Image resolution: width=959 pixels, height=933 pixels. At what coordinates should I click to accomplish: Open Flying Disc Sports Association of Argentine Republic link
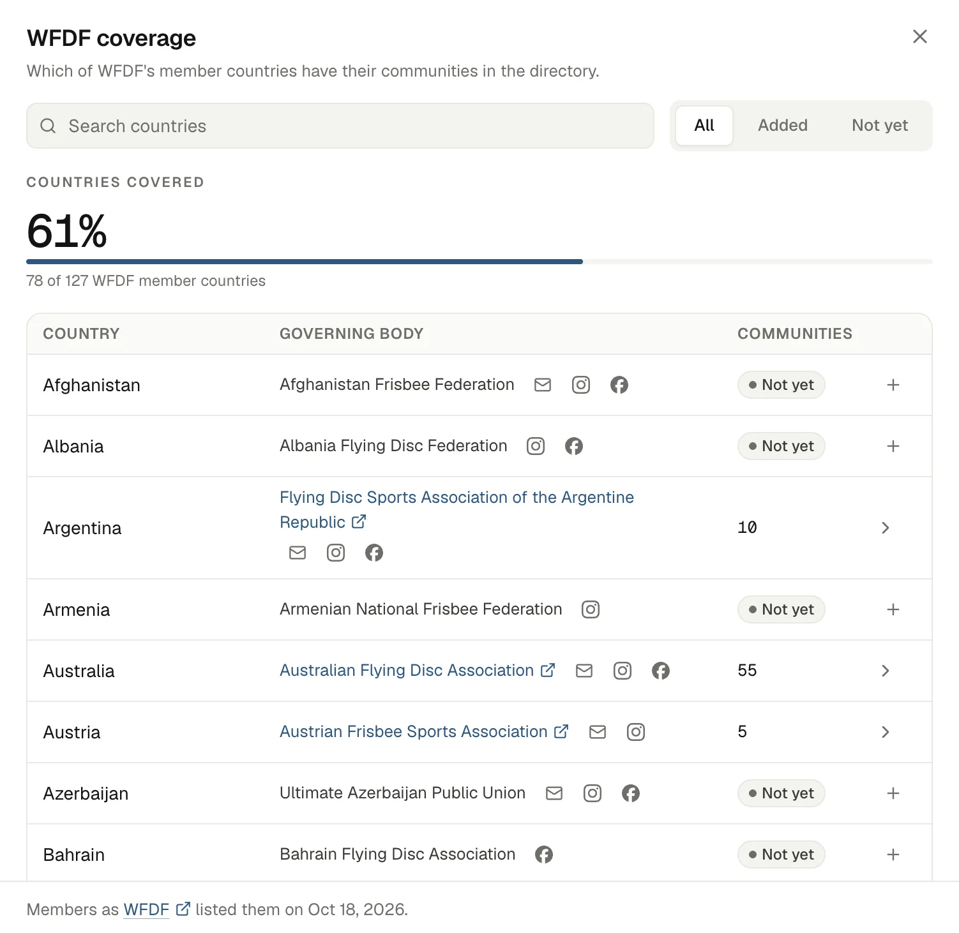point(457,509)
